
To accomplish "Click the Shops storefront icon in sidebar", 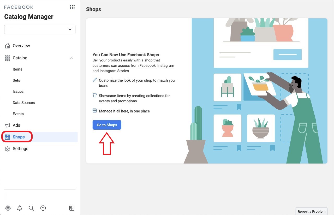I will coord(8,137).
